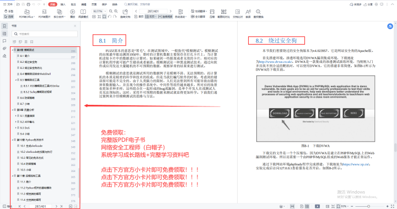Click the open folder icon in quick access bar
Image resolution: width=397 pixels, height=209 pixels.
point(18,4)
